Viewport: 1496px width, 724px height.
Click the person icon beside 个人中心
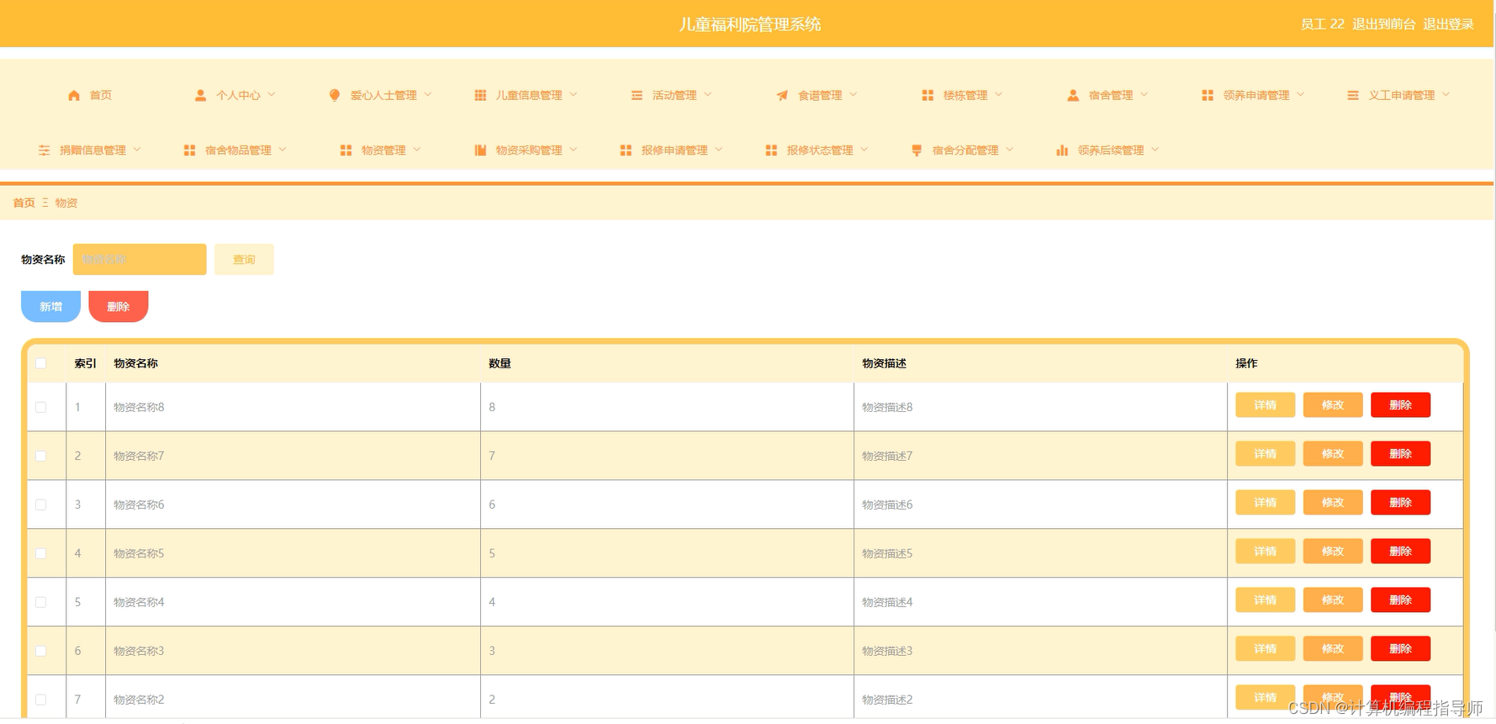200,95
